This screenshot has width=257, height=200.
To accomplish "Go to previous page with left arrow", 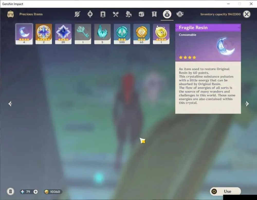I will coord(10,104).
